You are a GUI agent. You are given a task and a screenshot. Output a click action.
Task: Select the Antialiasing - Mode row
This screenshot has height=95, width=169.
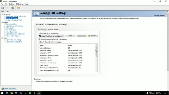pyautogui.click(x=67, y=58)
